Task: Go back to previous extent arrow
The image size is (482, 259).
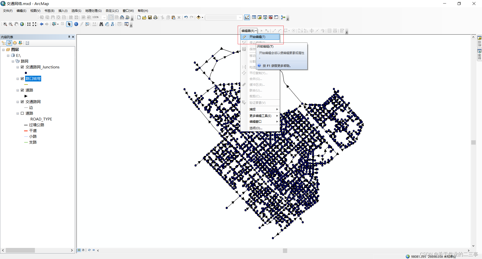Action: (41, 24)
